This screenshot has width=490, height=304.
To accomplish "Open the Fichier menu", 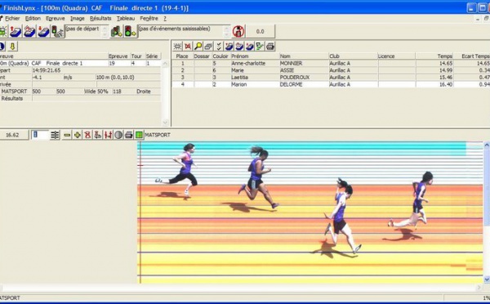I will click(12, 19).
